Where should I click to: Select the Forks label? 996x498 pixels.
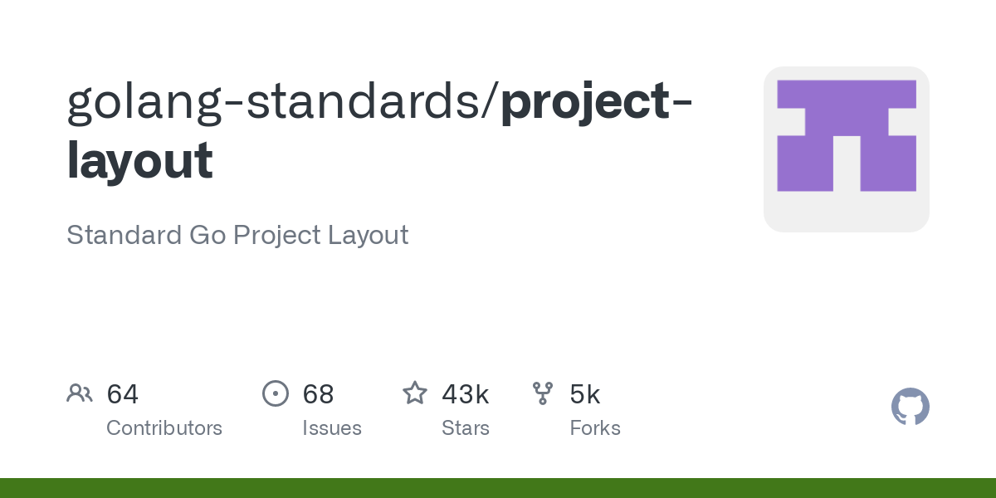click(595, 428)
